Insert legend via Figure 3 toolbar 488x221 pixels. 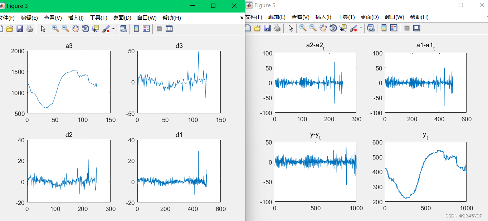coord(146,29)
